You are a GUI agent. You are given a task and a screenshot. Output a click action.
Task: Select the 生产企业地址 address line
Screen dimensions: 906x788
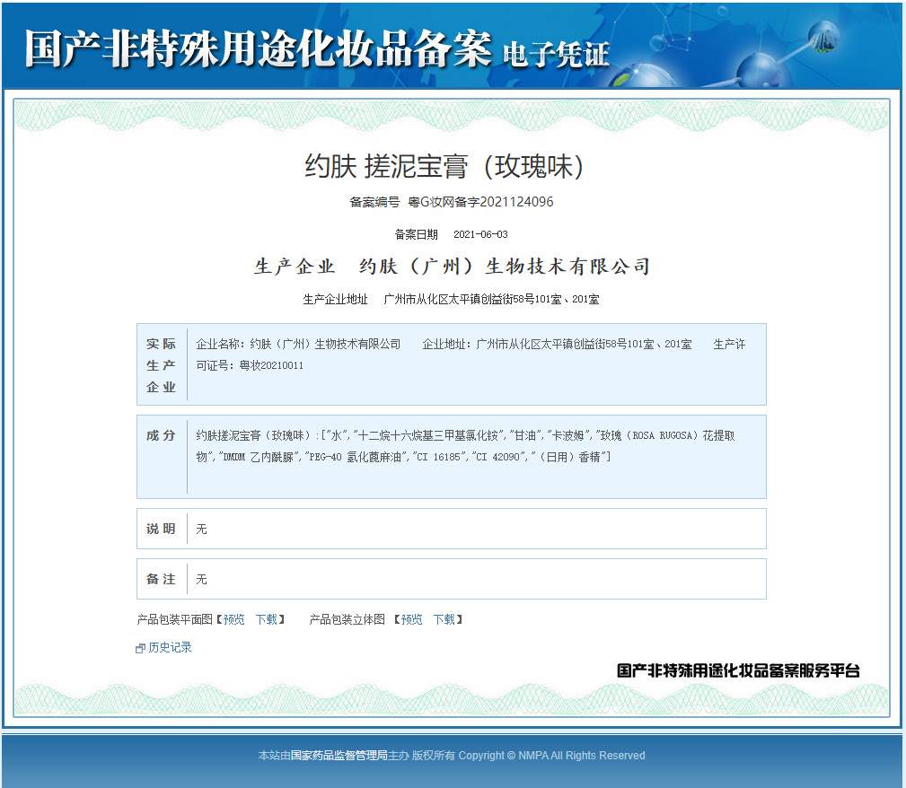pyautogui.click(x=452, y=299)
